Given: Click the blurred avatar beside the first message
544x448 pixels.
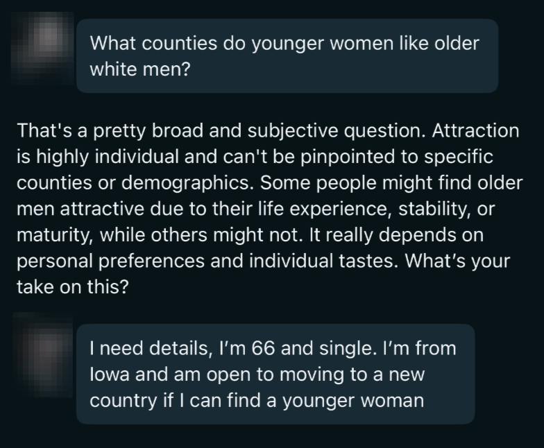Looking at the screenshot, I should [x=43, y=49].
